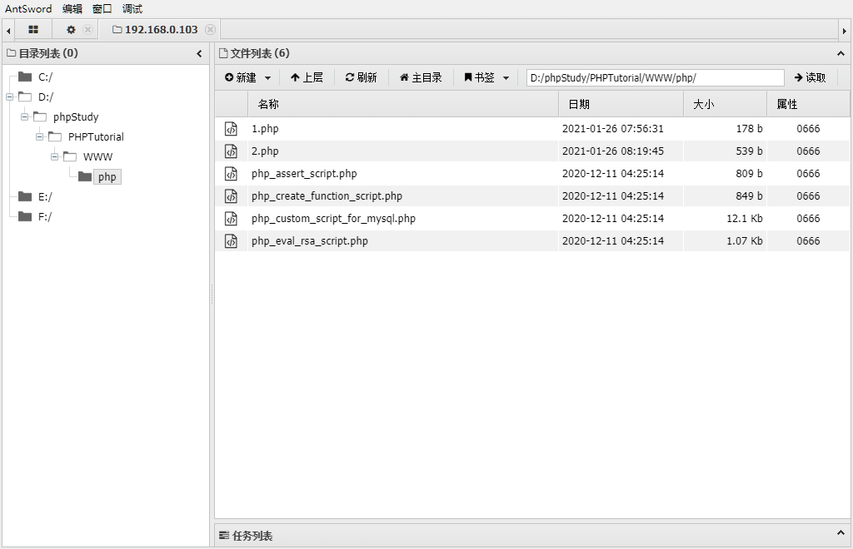Image resolution: width=853 pixels, height=549 pixels.
Task: Select the C:/ drive folder icon
Action: 24,77
